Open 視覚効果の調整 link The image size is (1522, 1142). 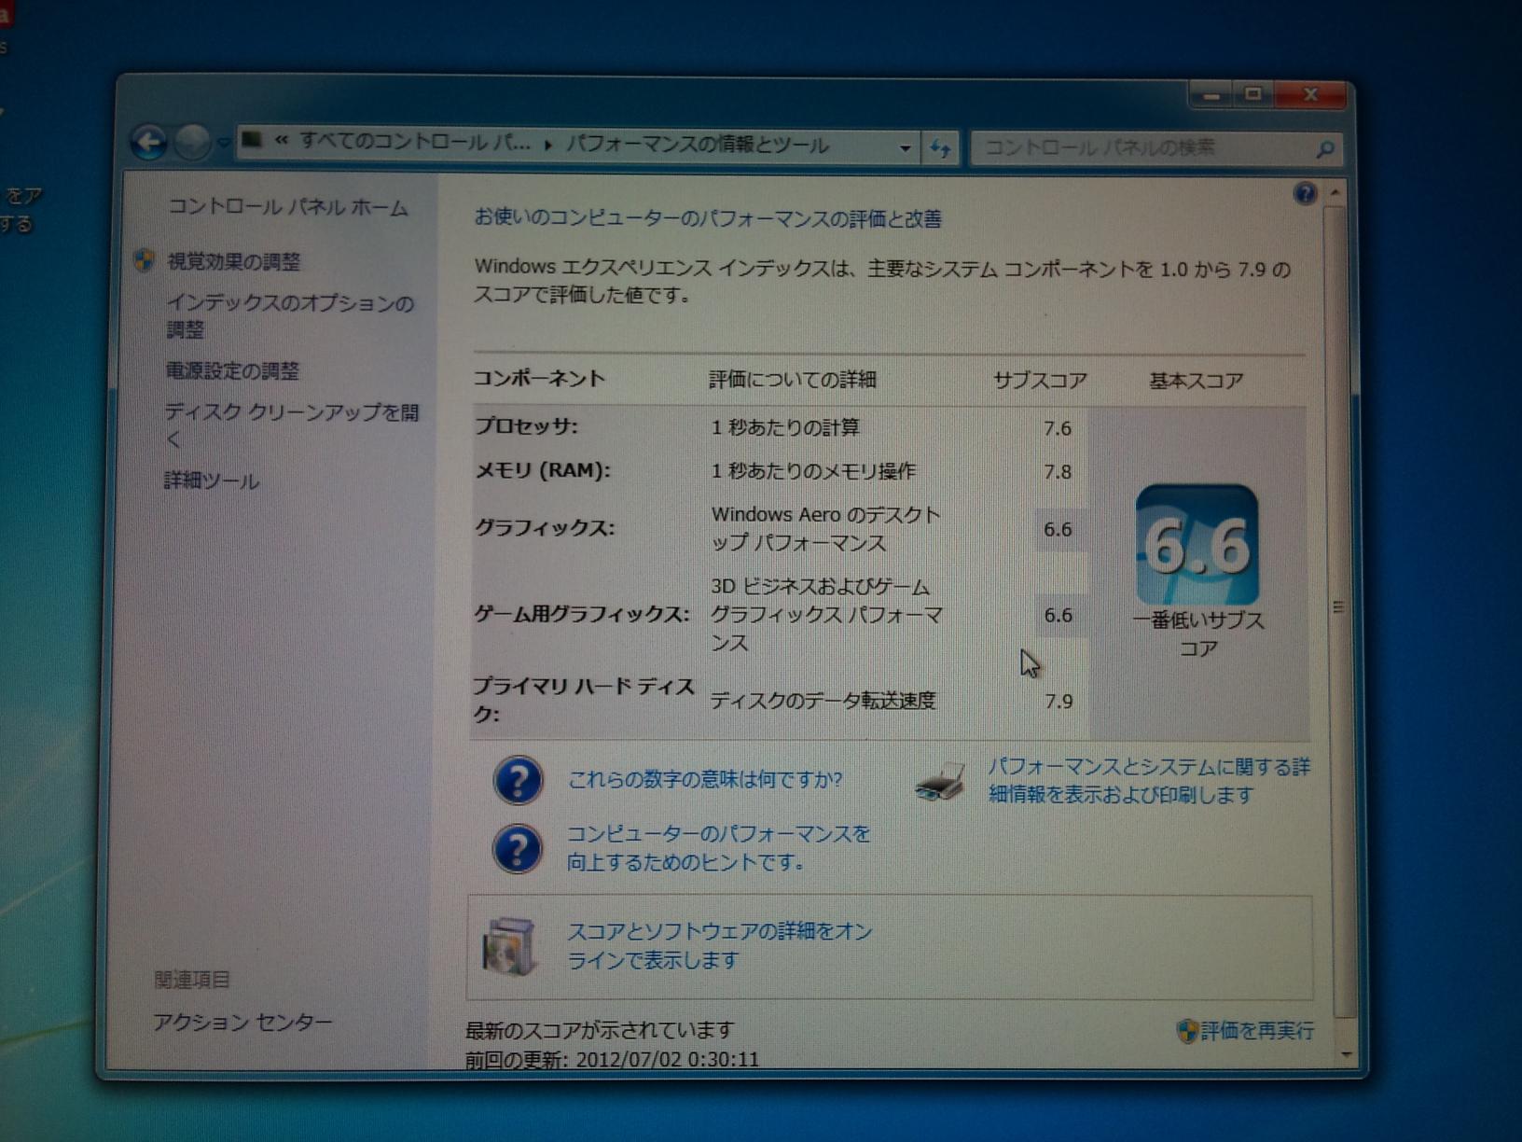click(233, 261)
